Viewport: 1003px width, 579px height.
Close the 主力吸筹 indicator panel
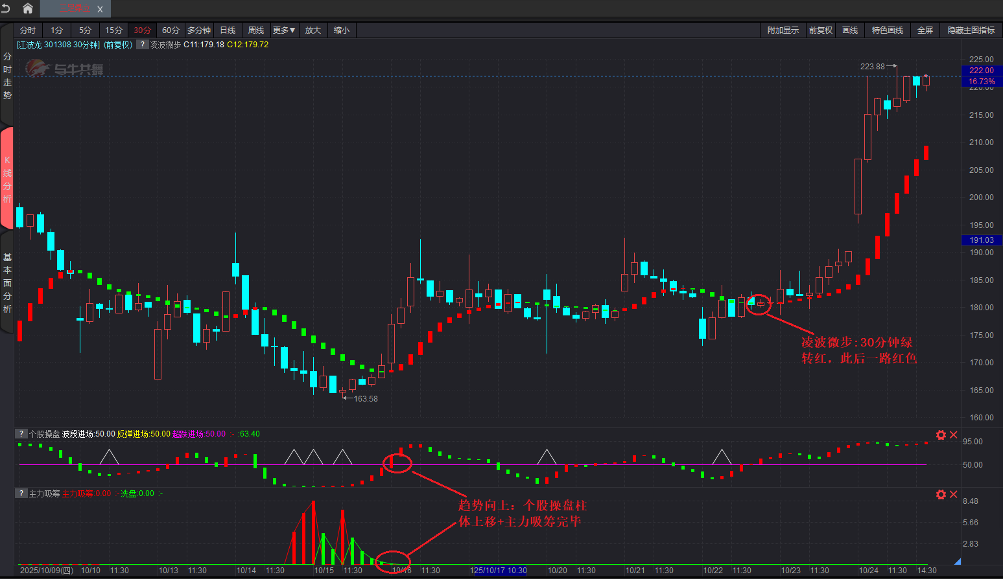pos(954,494)
